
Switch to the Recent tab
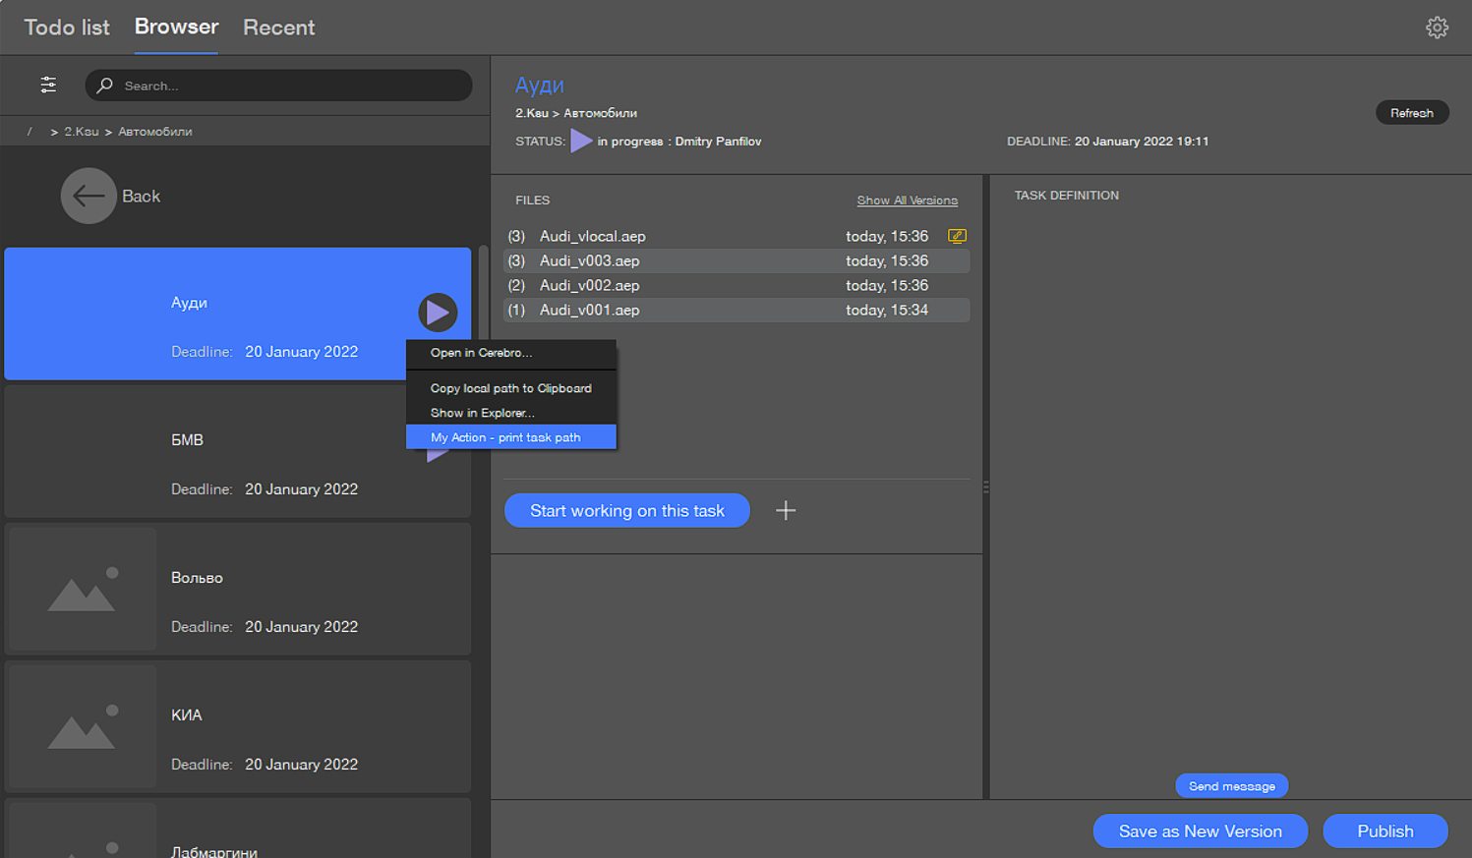(279, 28)
